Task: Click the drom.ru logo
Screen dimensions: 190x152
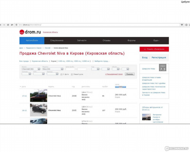Action: click(30, 32)
